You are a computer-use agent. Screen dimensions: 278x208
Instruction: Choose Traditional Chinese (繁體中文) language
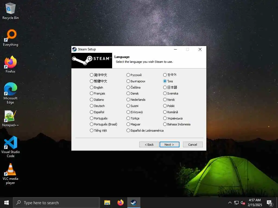pyautogui.click(x=98, y=81)
